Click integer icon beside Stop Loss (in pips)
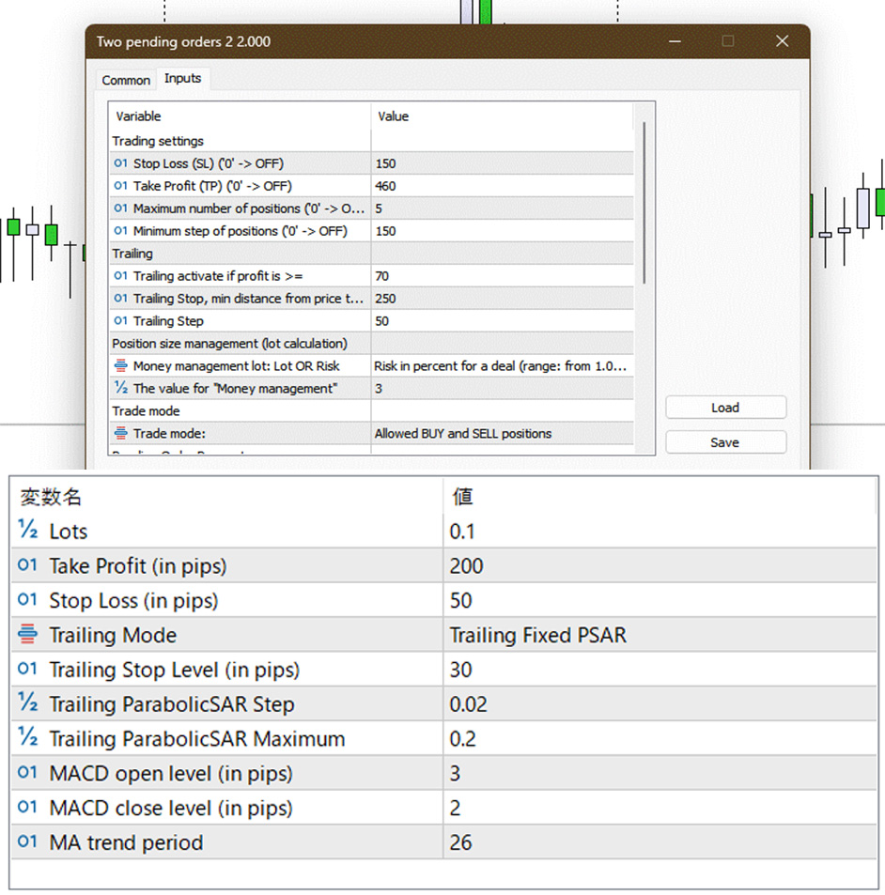The image size is (885, 895). click(27, 600)
